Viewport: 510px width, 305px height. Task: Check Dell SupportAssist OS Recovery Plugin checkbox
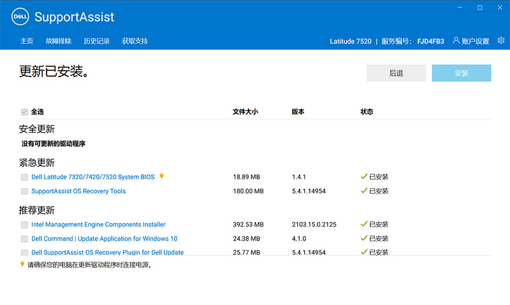click(24, 252)
